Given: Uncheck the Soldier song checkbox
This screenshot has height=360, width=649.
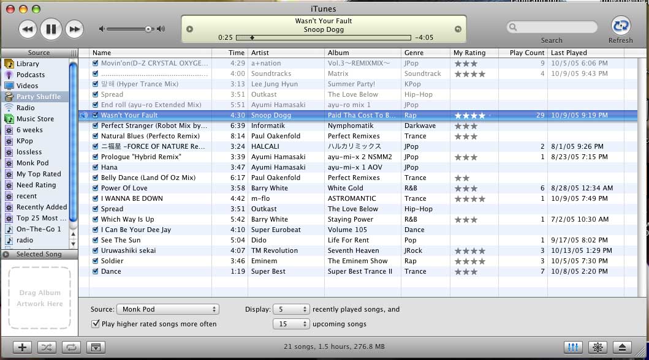Looking at the screenshot, I should pos(96,261).
